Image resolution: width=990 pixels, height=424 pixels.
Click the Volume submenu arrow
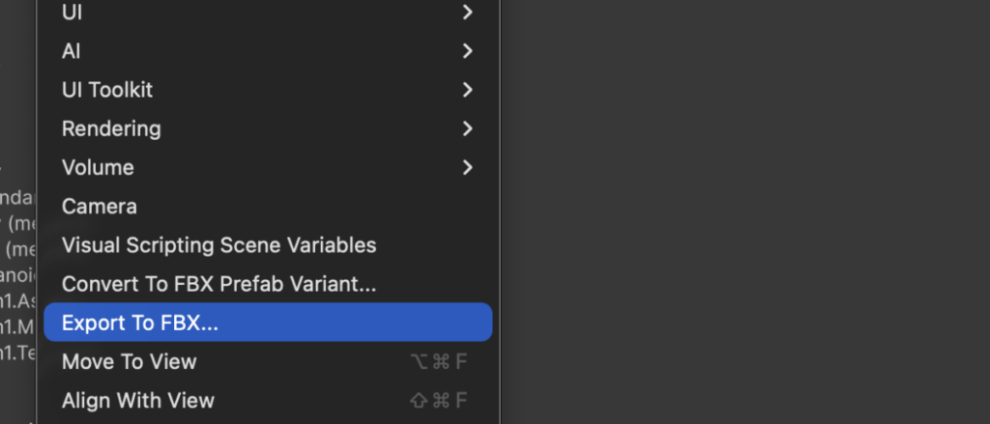(x=468, y=167)
